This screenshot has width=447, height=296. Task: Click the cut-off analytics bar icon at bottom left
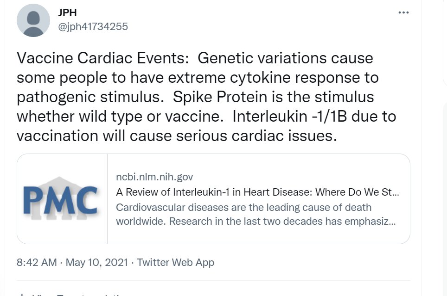pos(22,295)
